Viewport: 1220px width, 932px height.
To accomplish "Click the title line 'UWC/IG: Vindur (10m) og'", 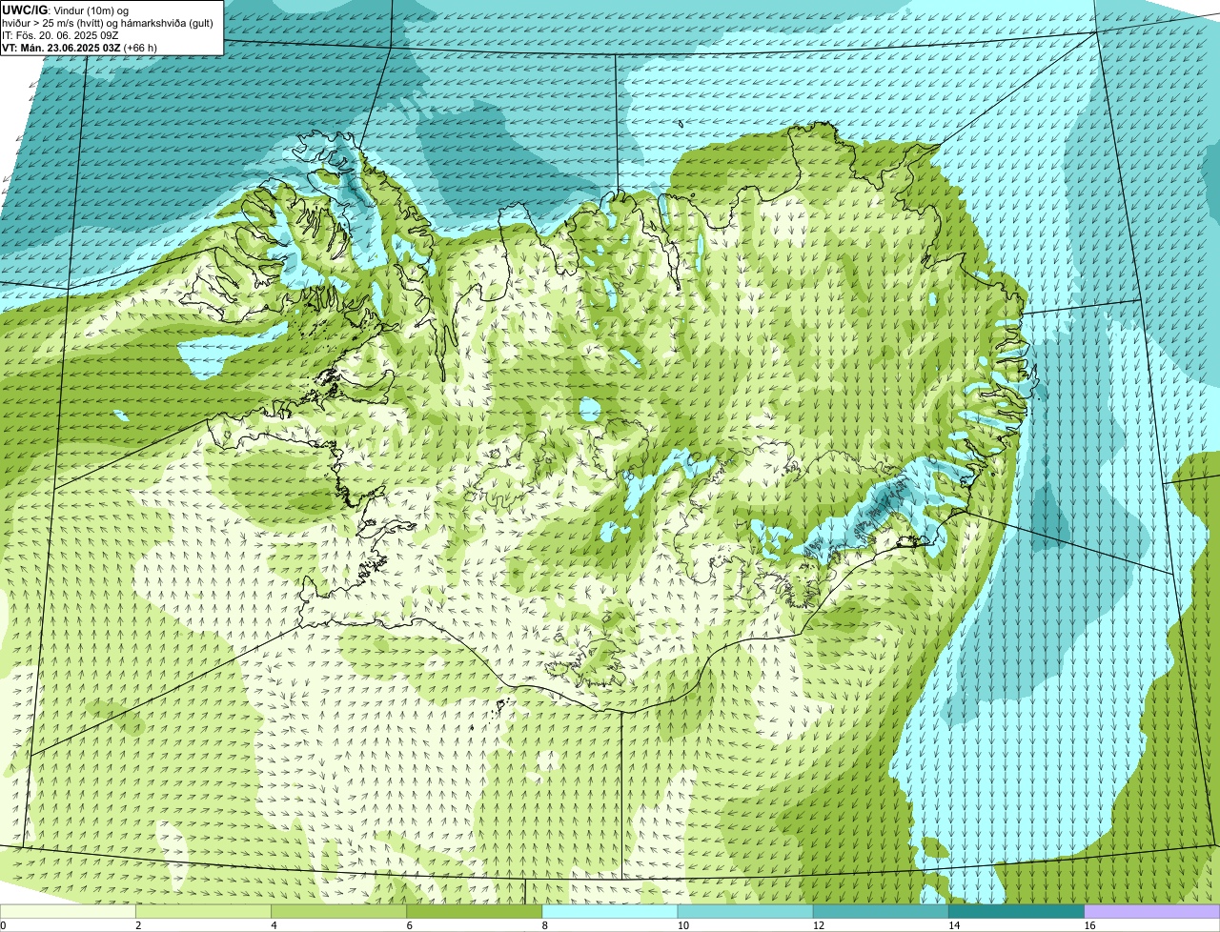I will click(x=66, y=10).
